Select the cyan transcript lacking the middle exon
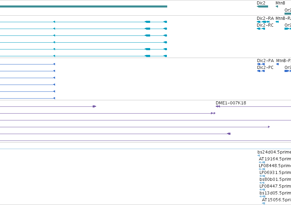The height and width of the screenshot is (205, 291). click(x=83, y=42)
